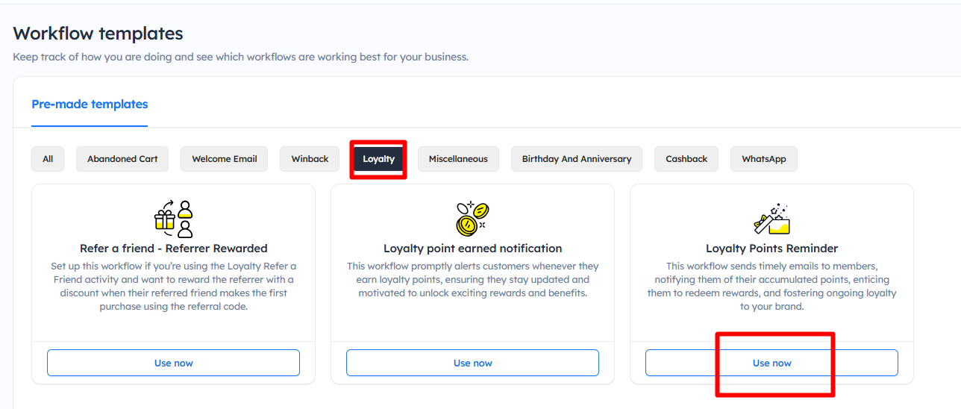Open the Cashback templates filter
Screen dimensions: 961x409
pos(686,159)
